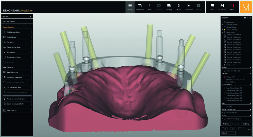This screenshot has width=253, height=137.
Task: Expand the Abutments tree node
Action: (222, 22)
